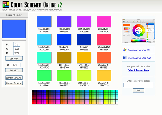
Task: Click the 'Enter email for updates:' label
Action: click(x=138, y=81)
